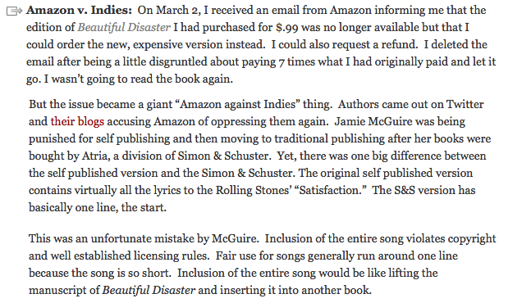
Task: Click the '$.99' price text
Action: 287,28
